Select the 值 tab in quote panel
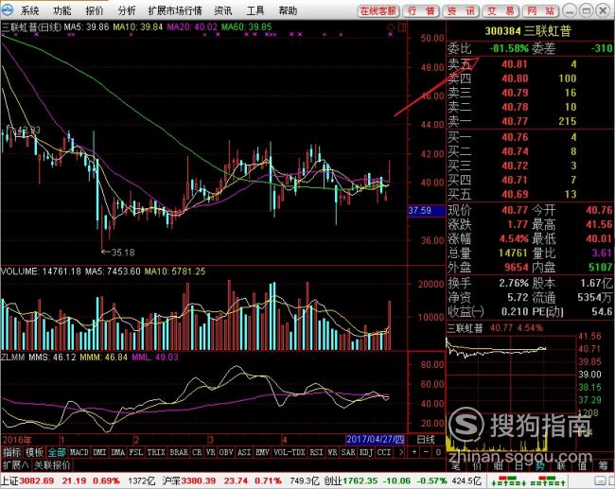The width and height of the screenshot is (615, 489). click(x=582, y=465)
